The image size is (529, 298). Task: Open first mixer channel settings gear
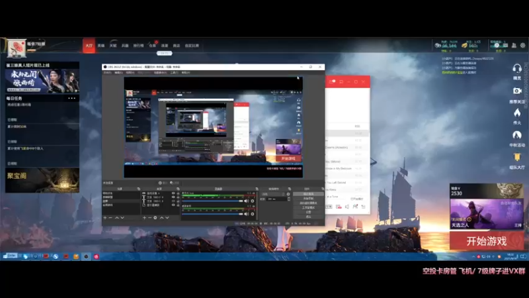(253, 201)
